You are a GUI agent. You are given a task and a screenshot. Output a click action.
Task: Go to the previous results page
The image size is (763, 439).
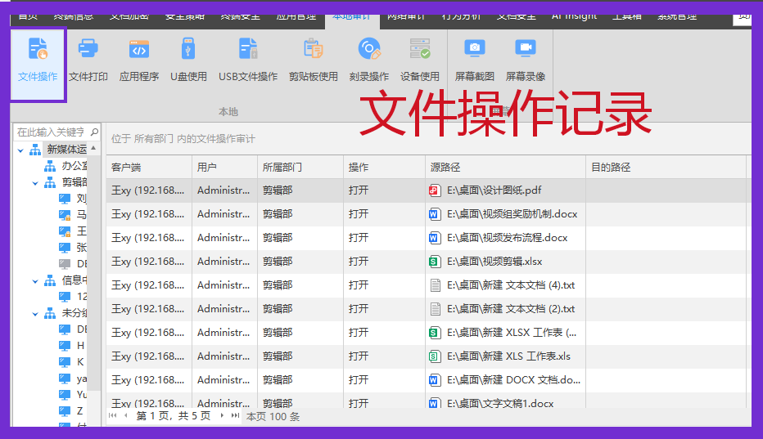126,415
